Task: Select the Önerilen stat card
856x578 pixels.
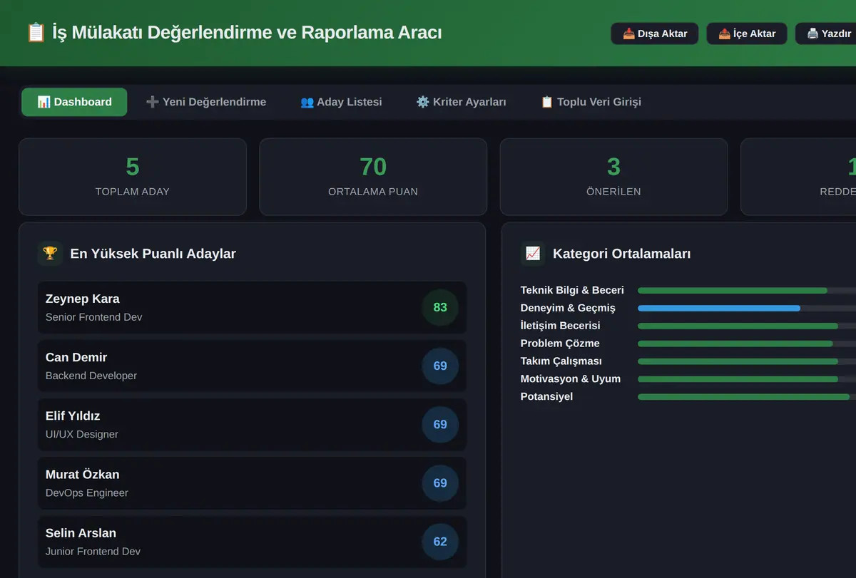Action: [613, 177]
